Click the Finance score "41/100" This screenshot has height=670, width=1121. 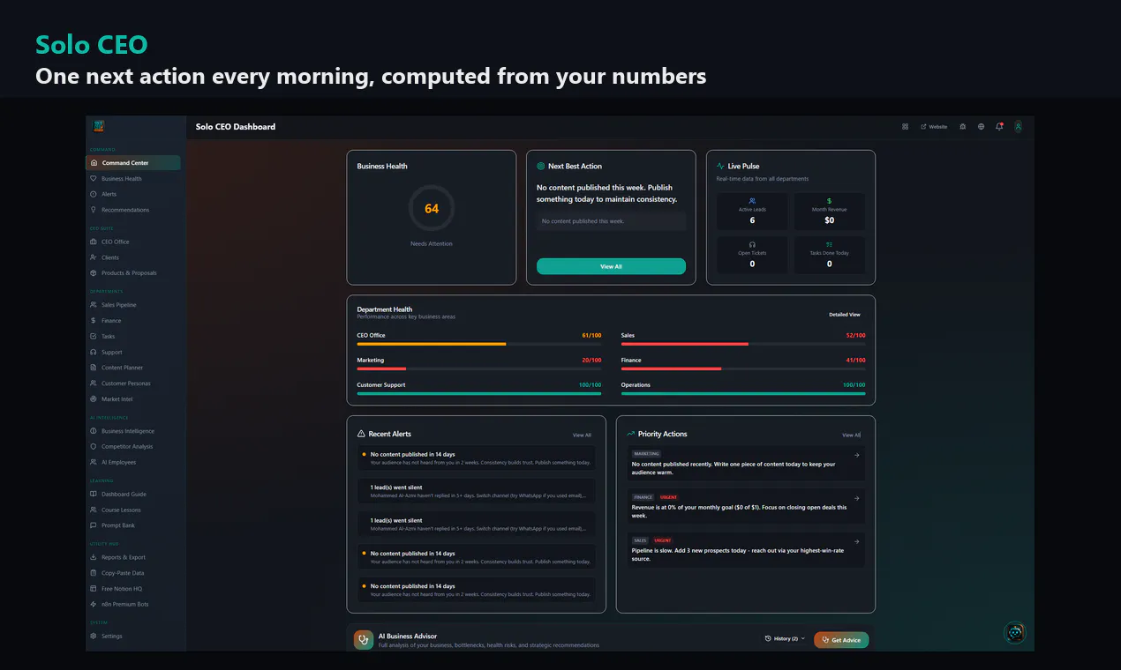[855, 360]
